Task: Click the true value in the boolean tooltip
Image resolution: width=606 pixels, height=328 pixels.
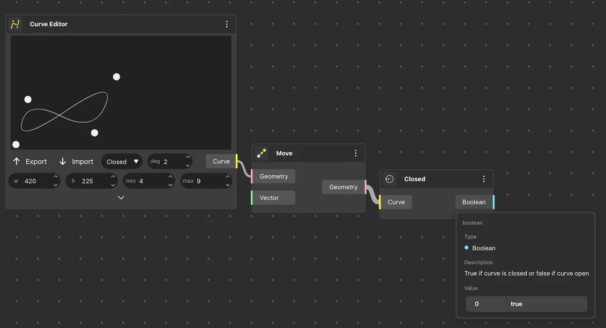Action: coord(517,304)
